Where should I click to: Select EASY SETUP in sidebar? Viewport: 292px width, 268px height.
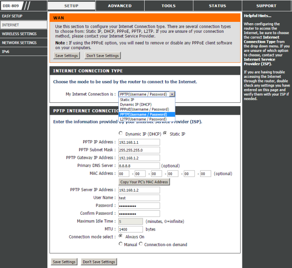[x=24, y=16]
